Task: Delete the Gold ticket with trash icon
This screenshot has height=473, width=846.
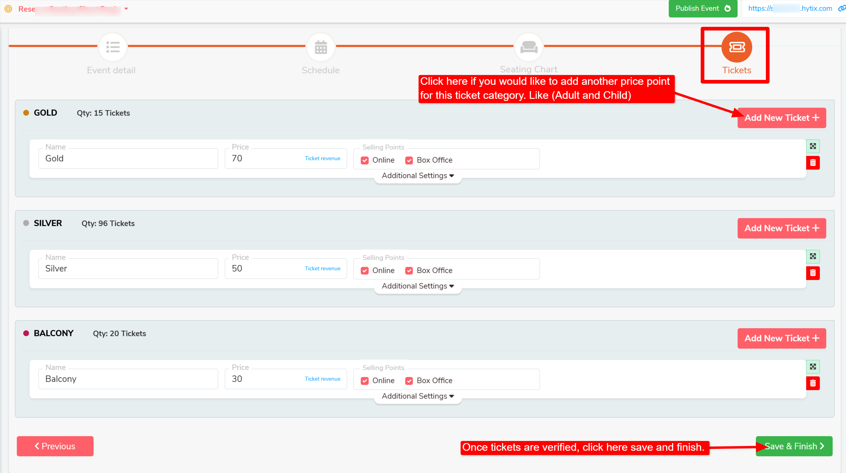Action: (x=812, y=163)
